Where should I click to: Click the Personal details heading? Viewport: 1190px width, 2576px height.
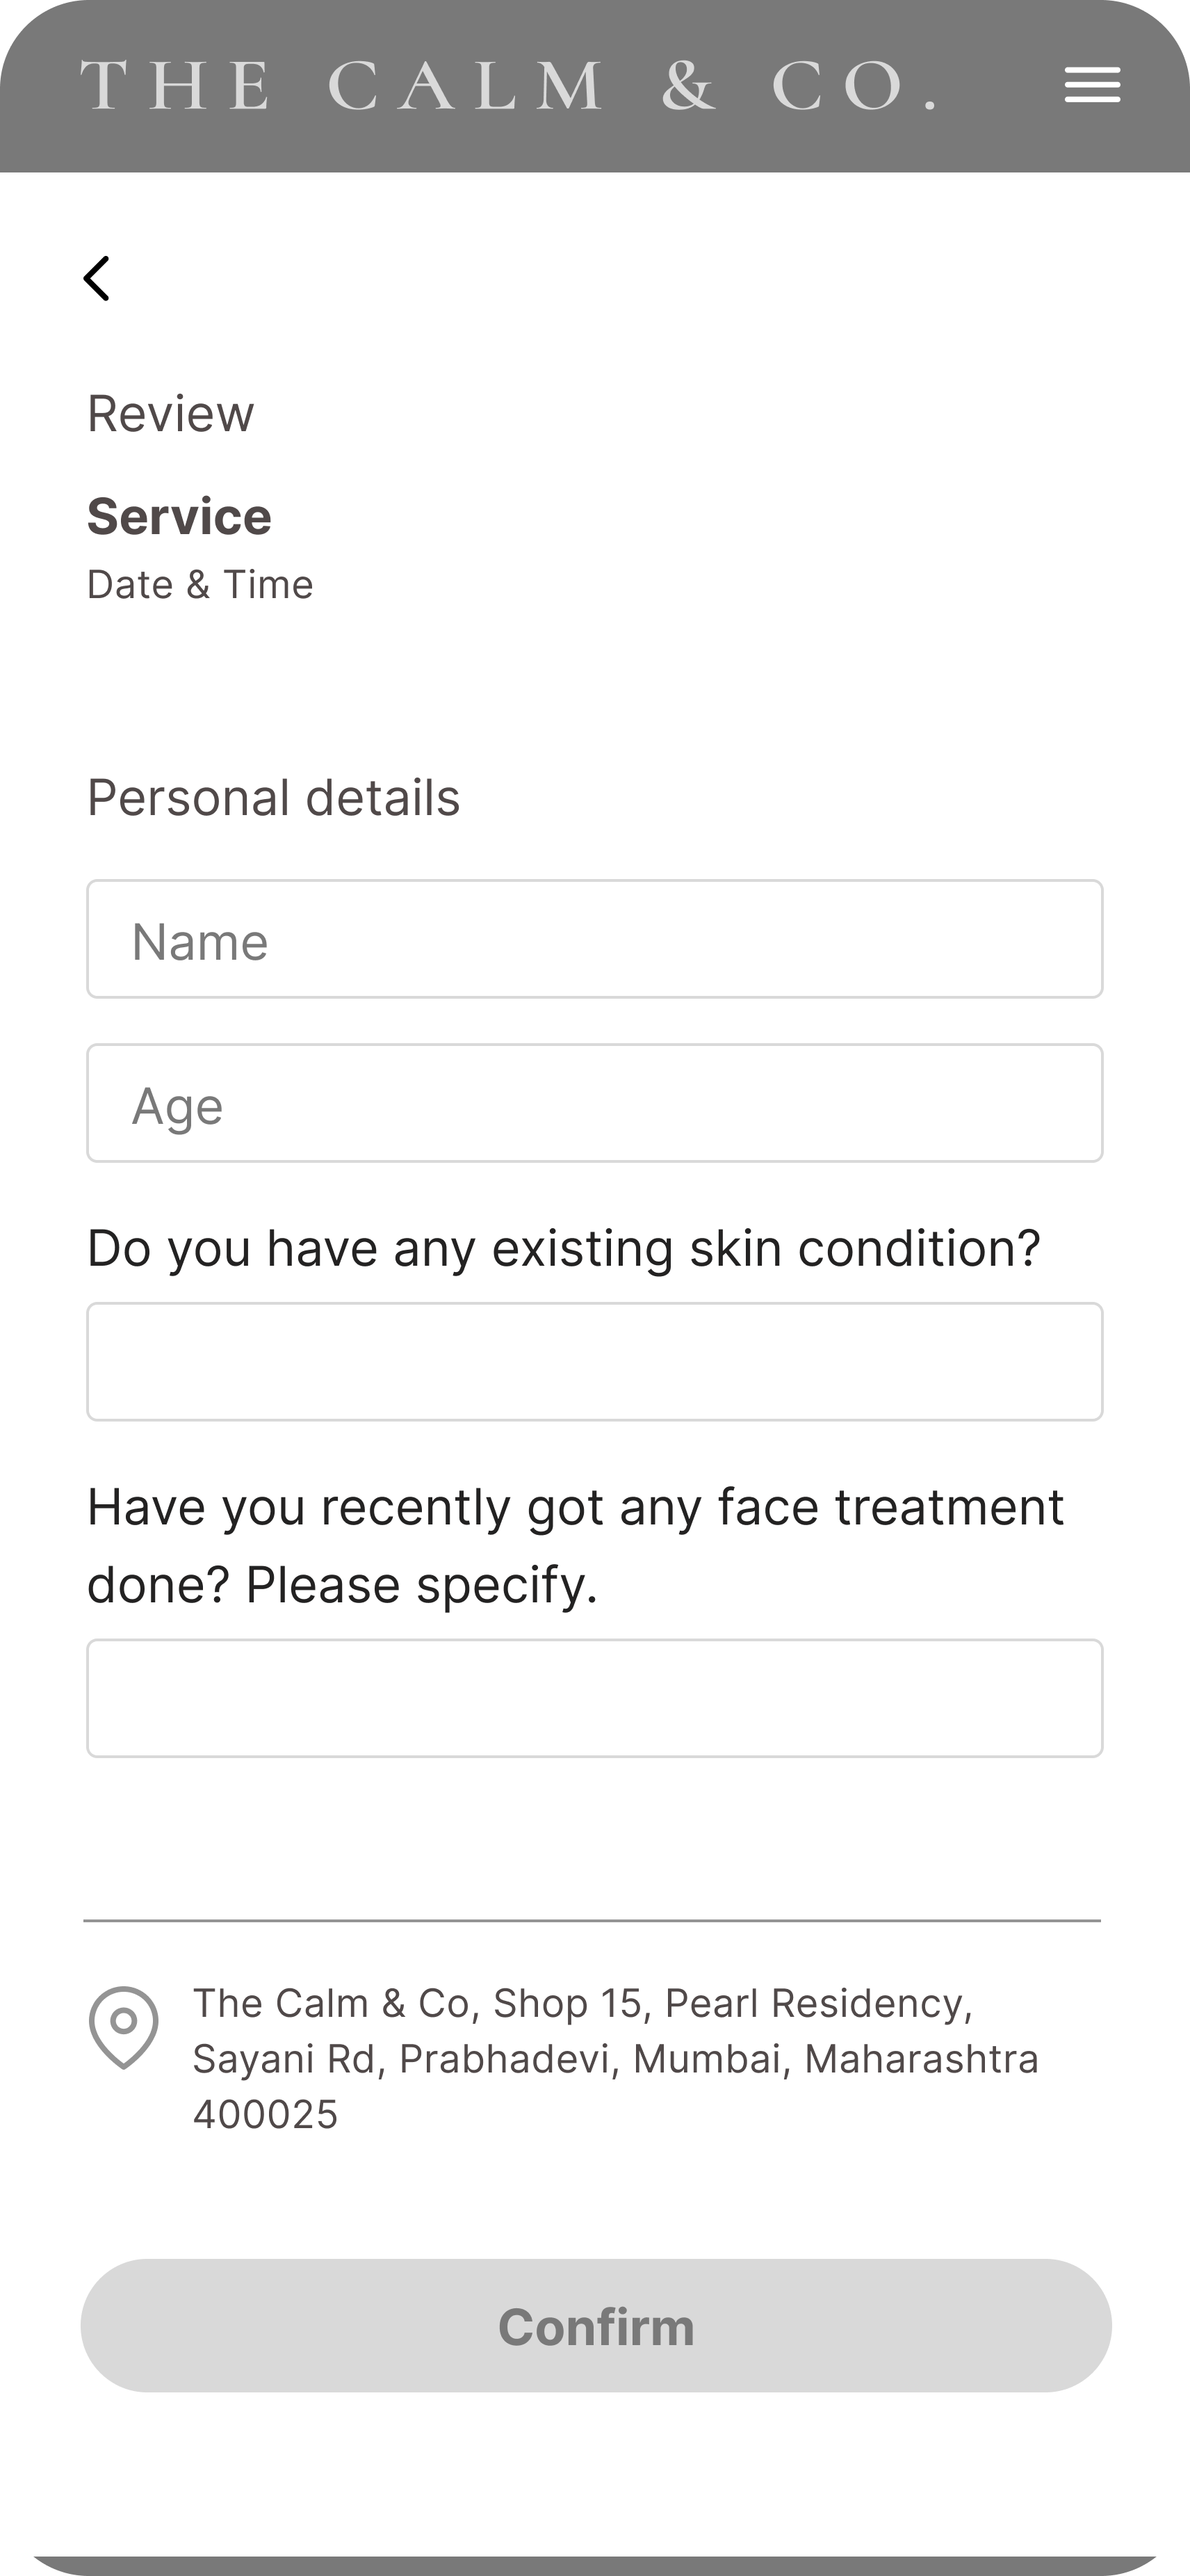click(272, 798)
